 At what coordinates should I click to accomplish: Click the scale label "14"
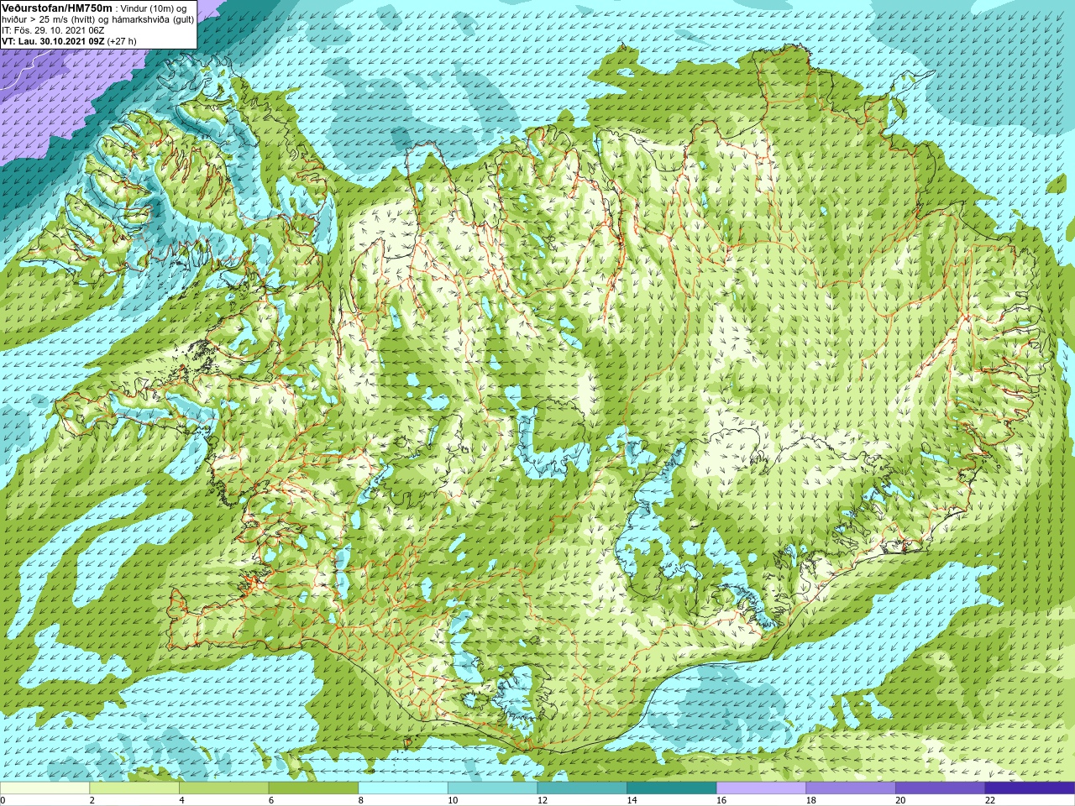632,800
